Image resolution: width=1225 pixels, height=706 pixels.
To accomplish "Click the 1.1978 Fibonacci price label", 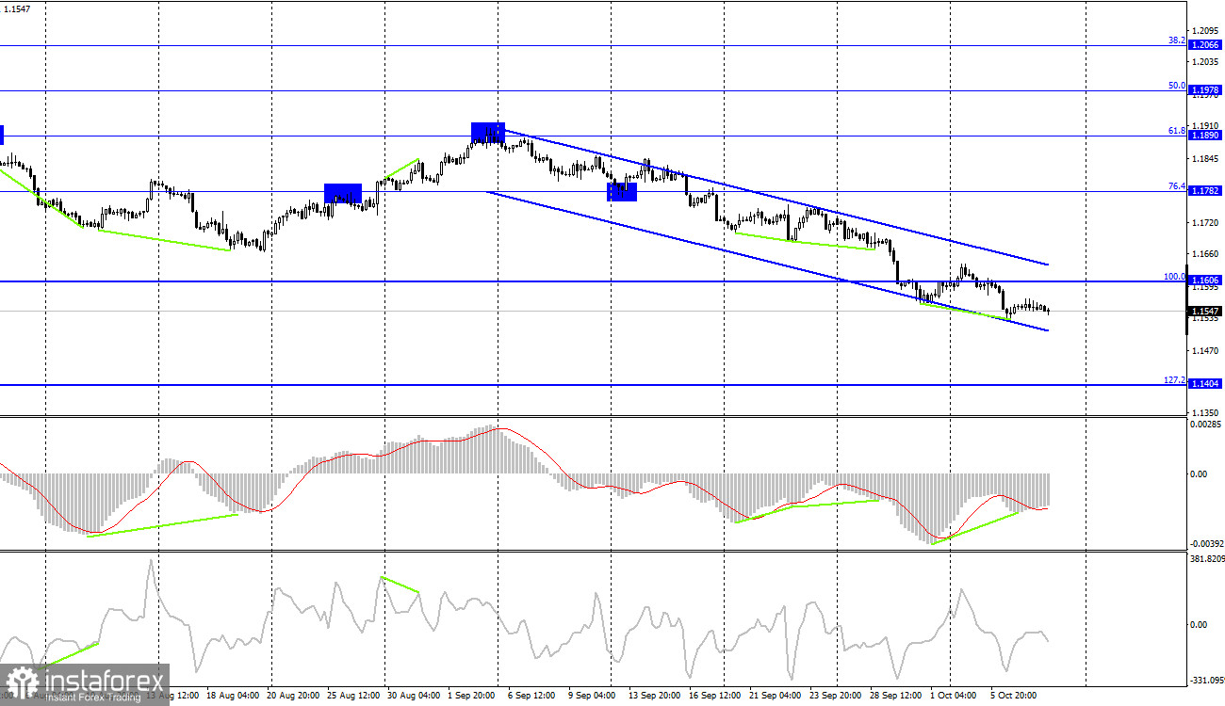I will point(1206,91).
